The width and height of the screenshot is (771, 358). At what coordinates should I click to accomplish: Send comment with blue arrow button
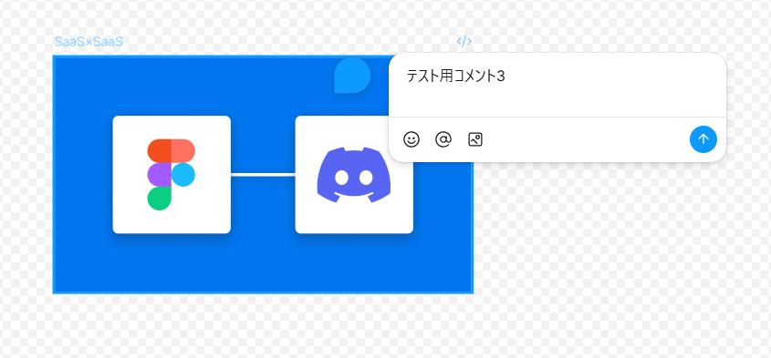[703, 139]
